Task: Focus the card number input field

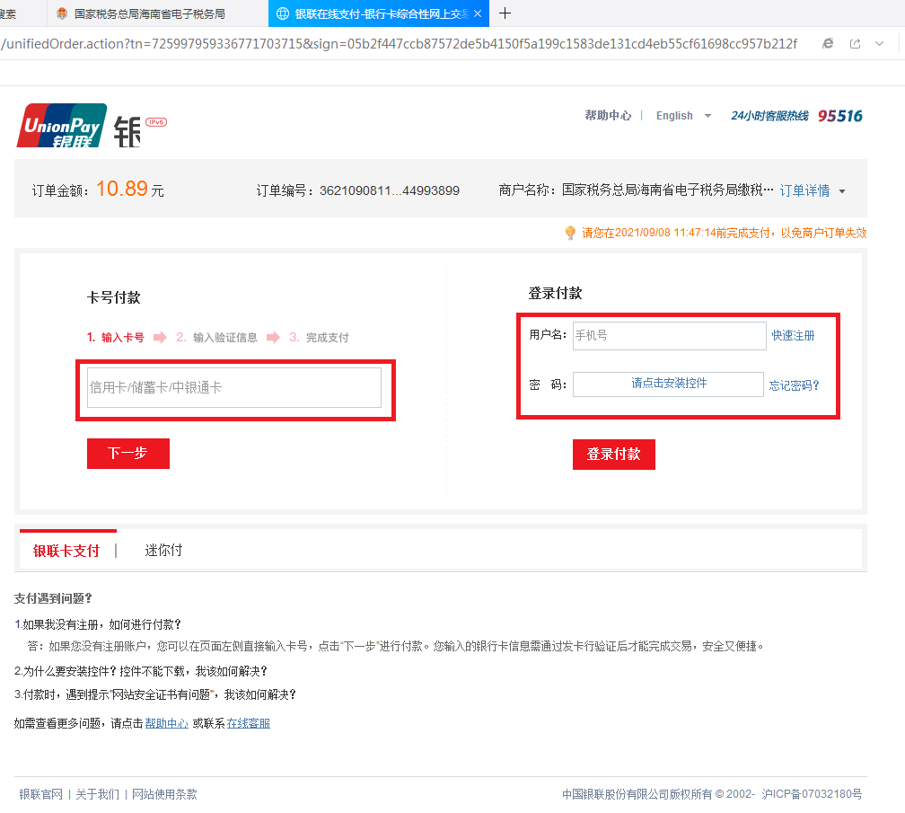Action: (x=234, y=387)
